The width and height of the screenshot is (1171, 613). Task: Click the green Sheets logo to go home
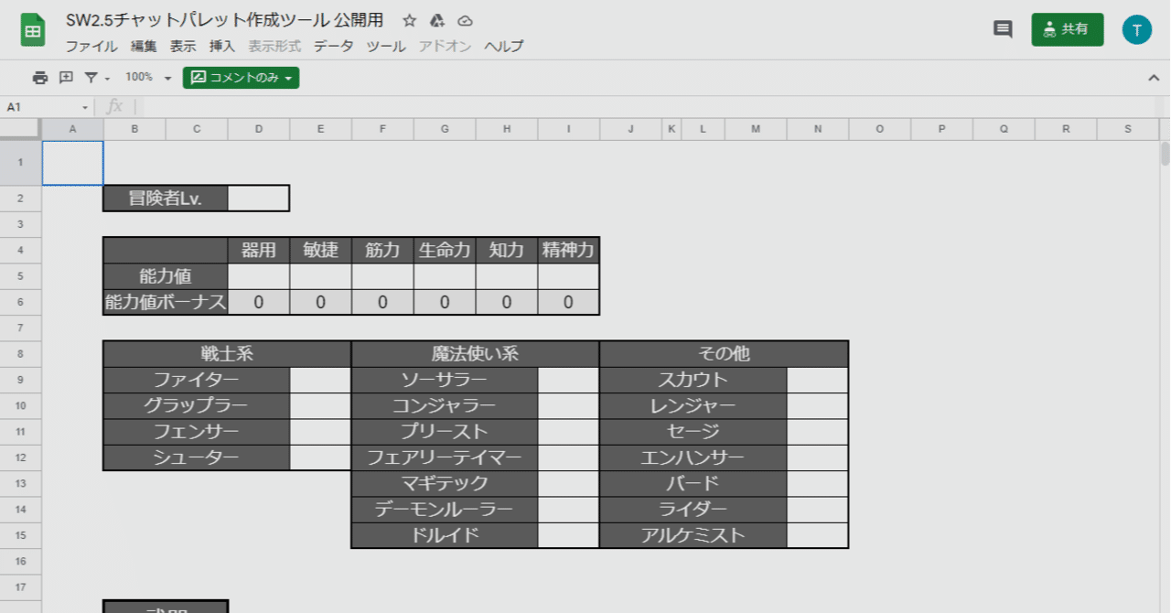(x=32, y=29)
